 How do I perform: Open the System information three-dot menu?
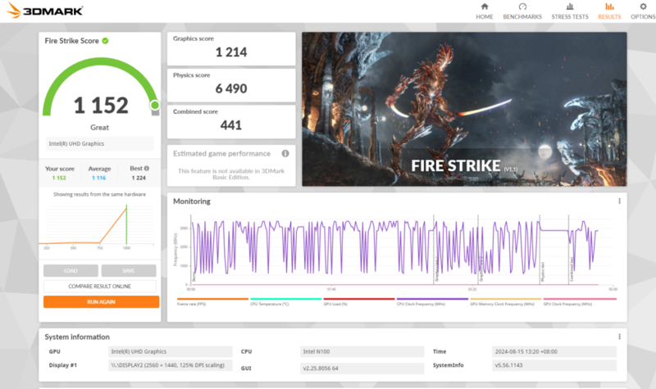point(619,337)
